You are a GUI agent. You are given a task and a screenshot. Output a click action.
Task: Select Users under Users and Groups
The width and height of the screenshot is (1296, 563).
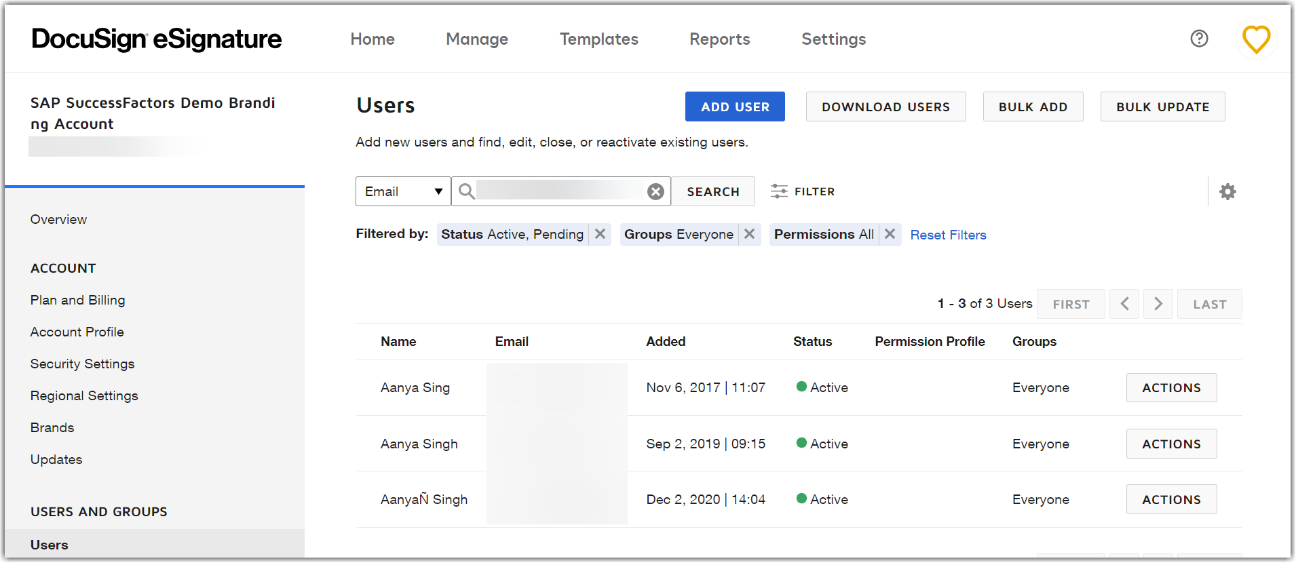(x=154, y=544)
